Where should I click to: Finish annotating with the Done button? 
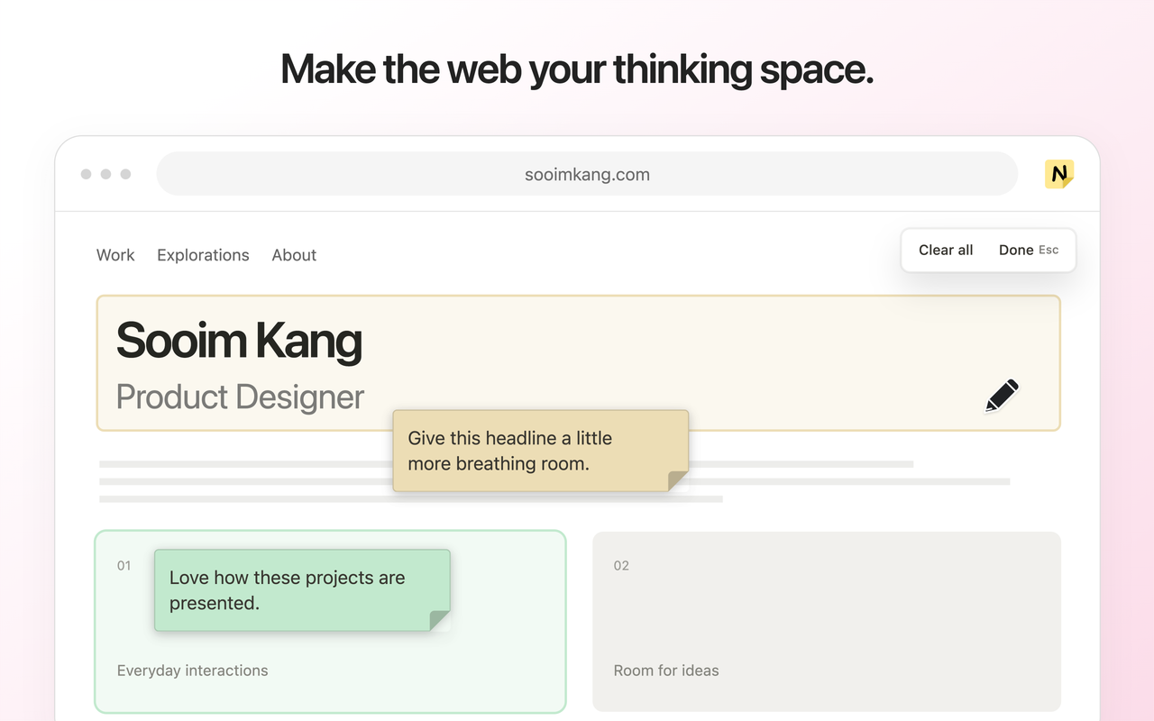(x=1029, y=250)
